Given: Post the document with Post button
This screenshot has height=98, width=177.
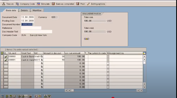Looking at the screenshot, I should click(x=81, y=4).
